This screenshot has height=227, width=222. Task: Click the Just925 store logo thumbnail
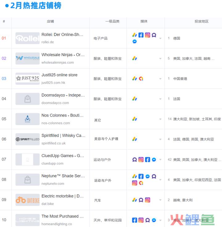[27, 79]
